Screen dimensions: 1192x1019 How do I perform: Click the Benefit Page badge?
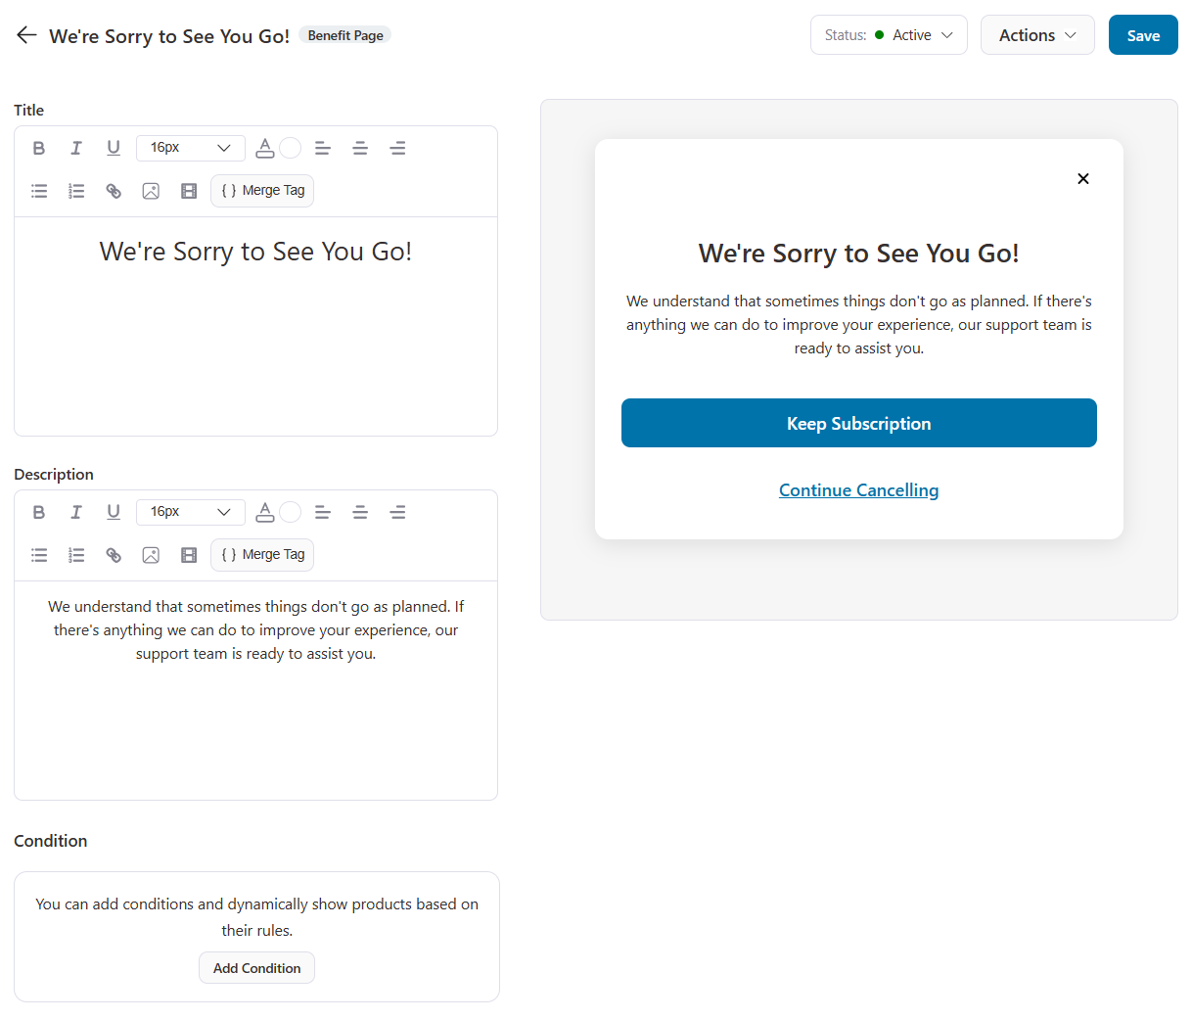[345, 35]
